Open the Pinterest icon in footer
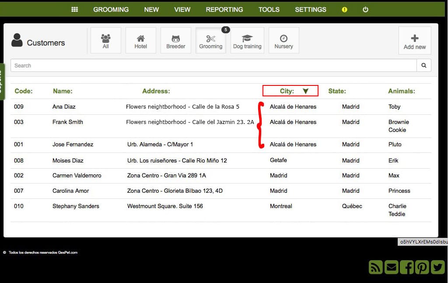This screenshot has width=448, height=283. tap(422, 267)
